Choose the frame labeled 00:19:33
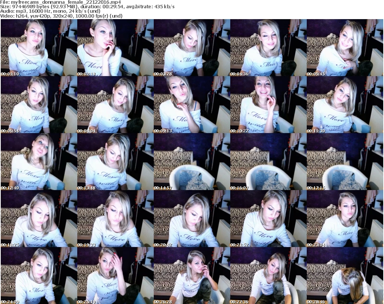Screen dimensions: 384x304 tap(115, 219)
